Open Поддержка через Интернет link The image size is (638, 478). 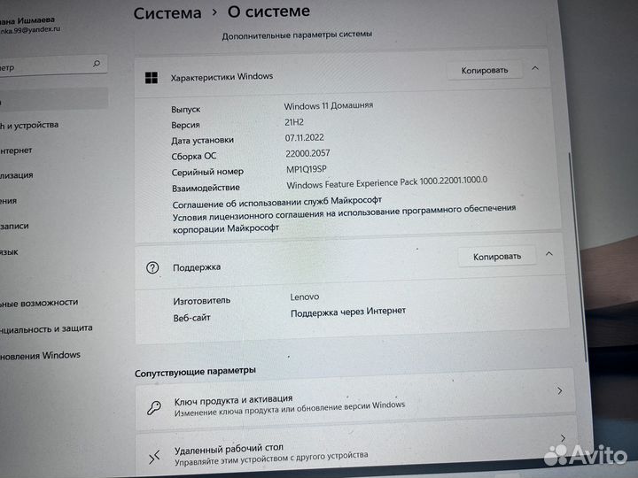click(x=348, y=312)
